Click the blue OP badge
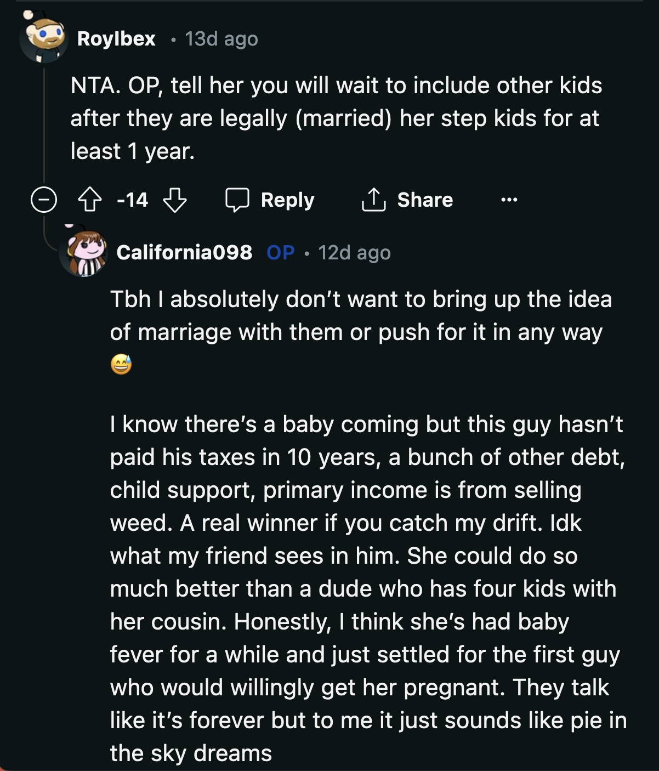The height and width of the screenshot is (771, 659). [280, 252]
